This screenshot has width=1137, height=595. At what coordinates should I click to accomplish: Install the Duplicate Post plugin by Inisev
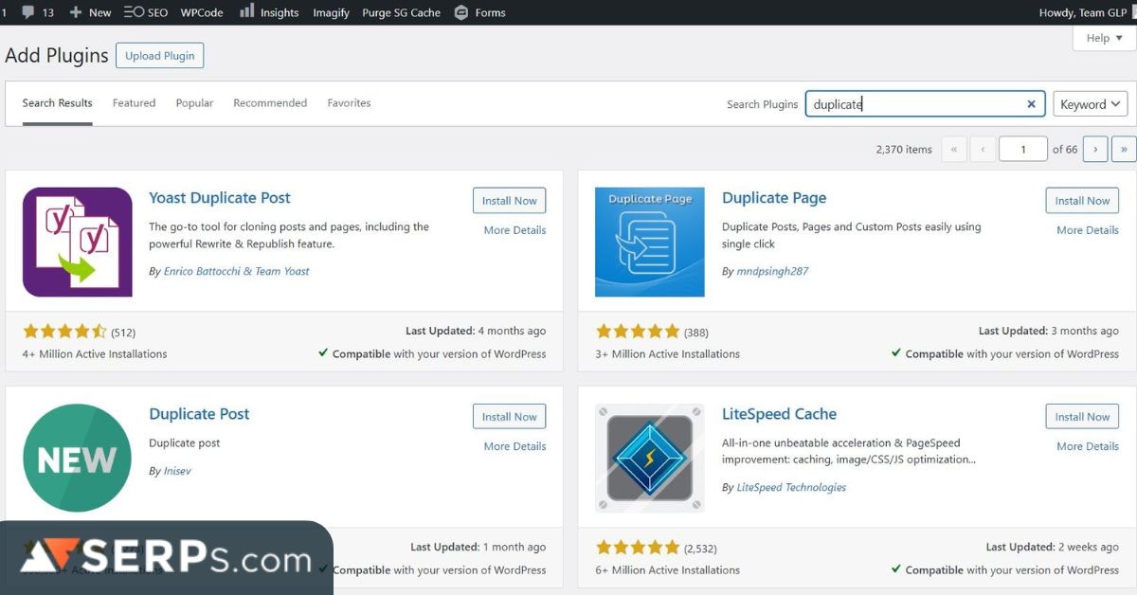[509, 417]
